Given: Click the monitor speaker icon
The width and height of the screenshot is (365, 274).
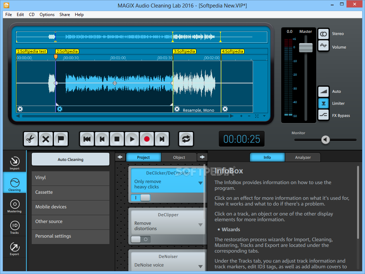Looking at the screenshot, I should 325,140.
